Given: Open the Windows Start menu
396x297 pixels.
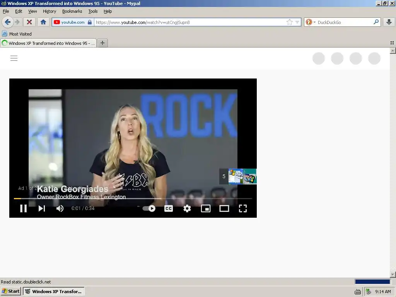Looking at the screenshot, I should tap(10, 291).
